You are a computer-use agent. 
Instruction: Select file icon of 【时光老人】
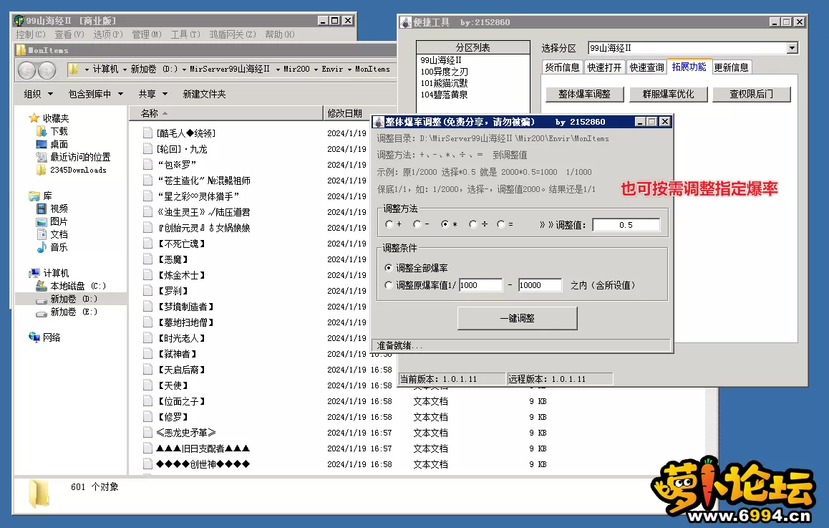click(148, 338)
